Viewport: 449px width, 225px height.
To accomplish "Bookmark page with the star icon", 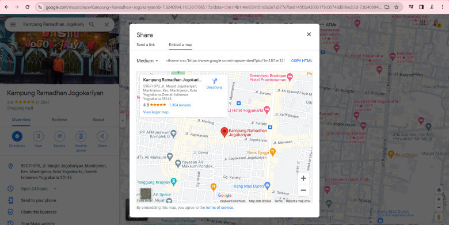I will point(396,7).
